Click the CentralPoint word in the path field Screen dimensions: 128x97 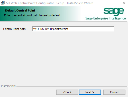61,29
